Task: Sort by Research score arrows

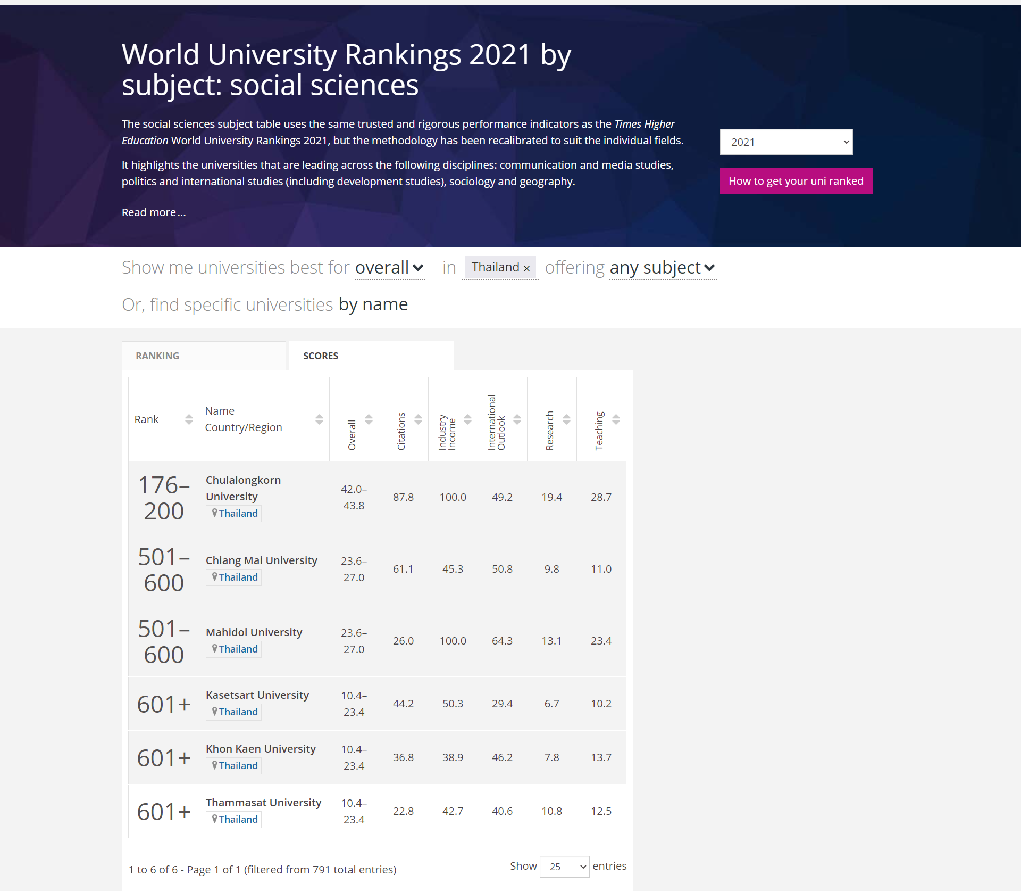Action: click(x=566, y=419)
